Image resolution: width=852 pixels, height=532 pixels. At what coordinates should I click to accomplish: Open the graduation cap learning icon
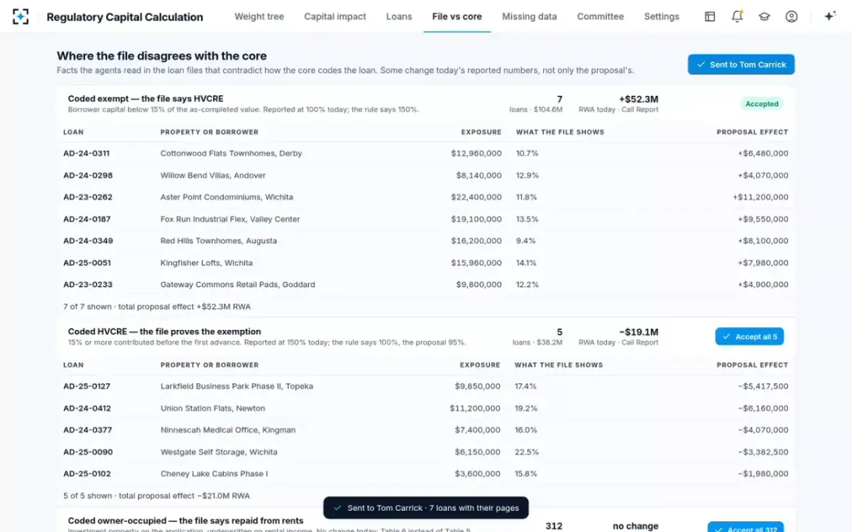(x=764, y=16)
